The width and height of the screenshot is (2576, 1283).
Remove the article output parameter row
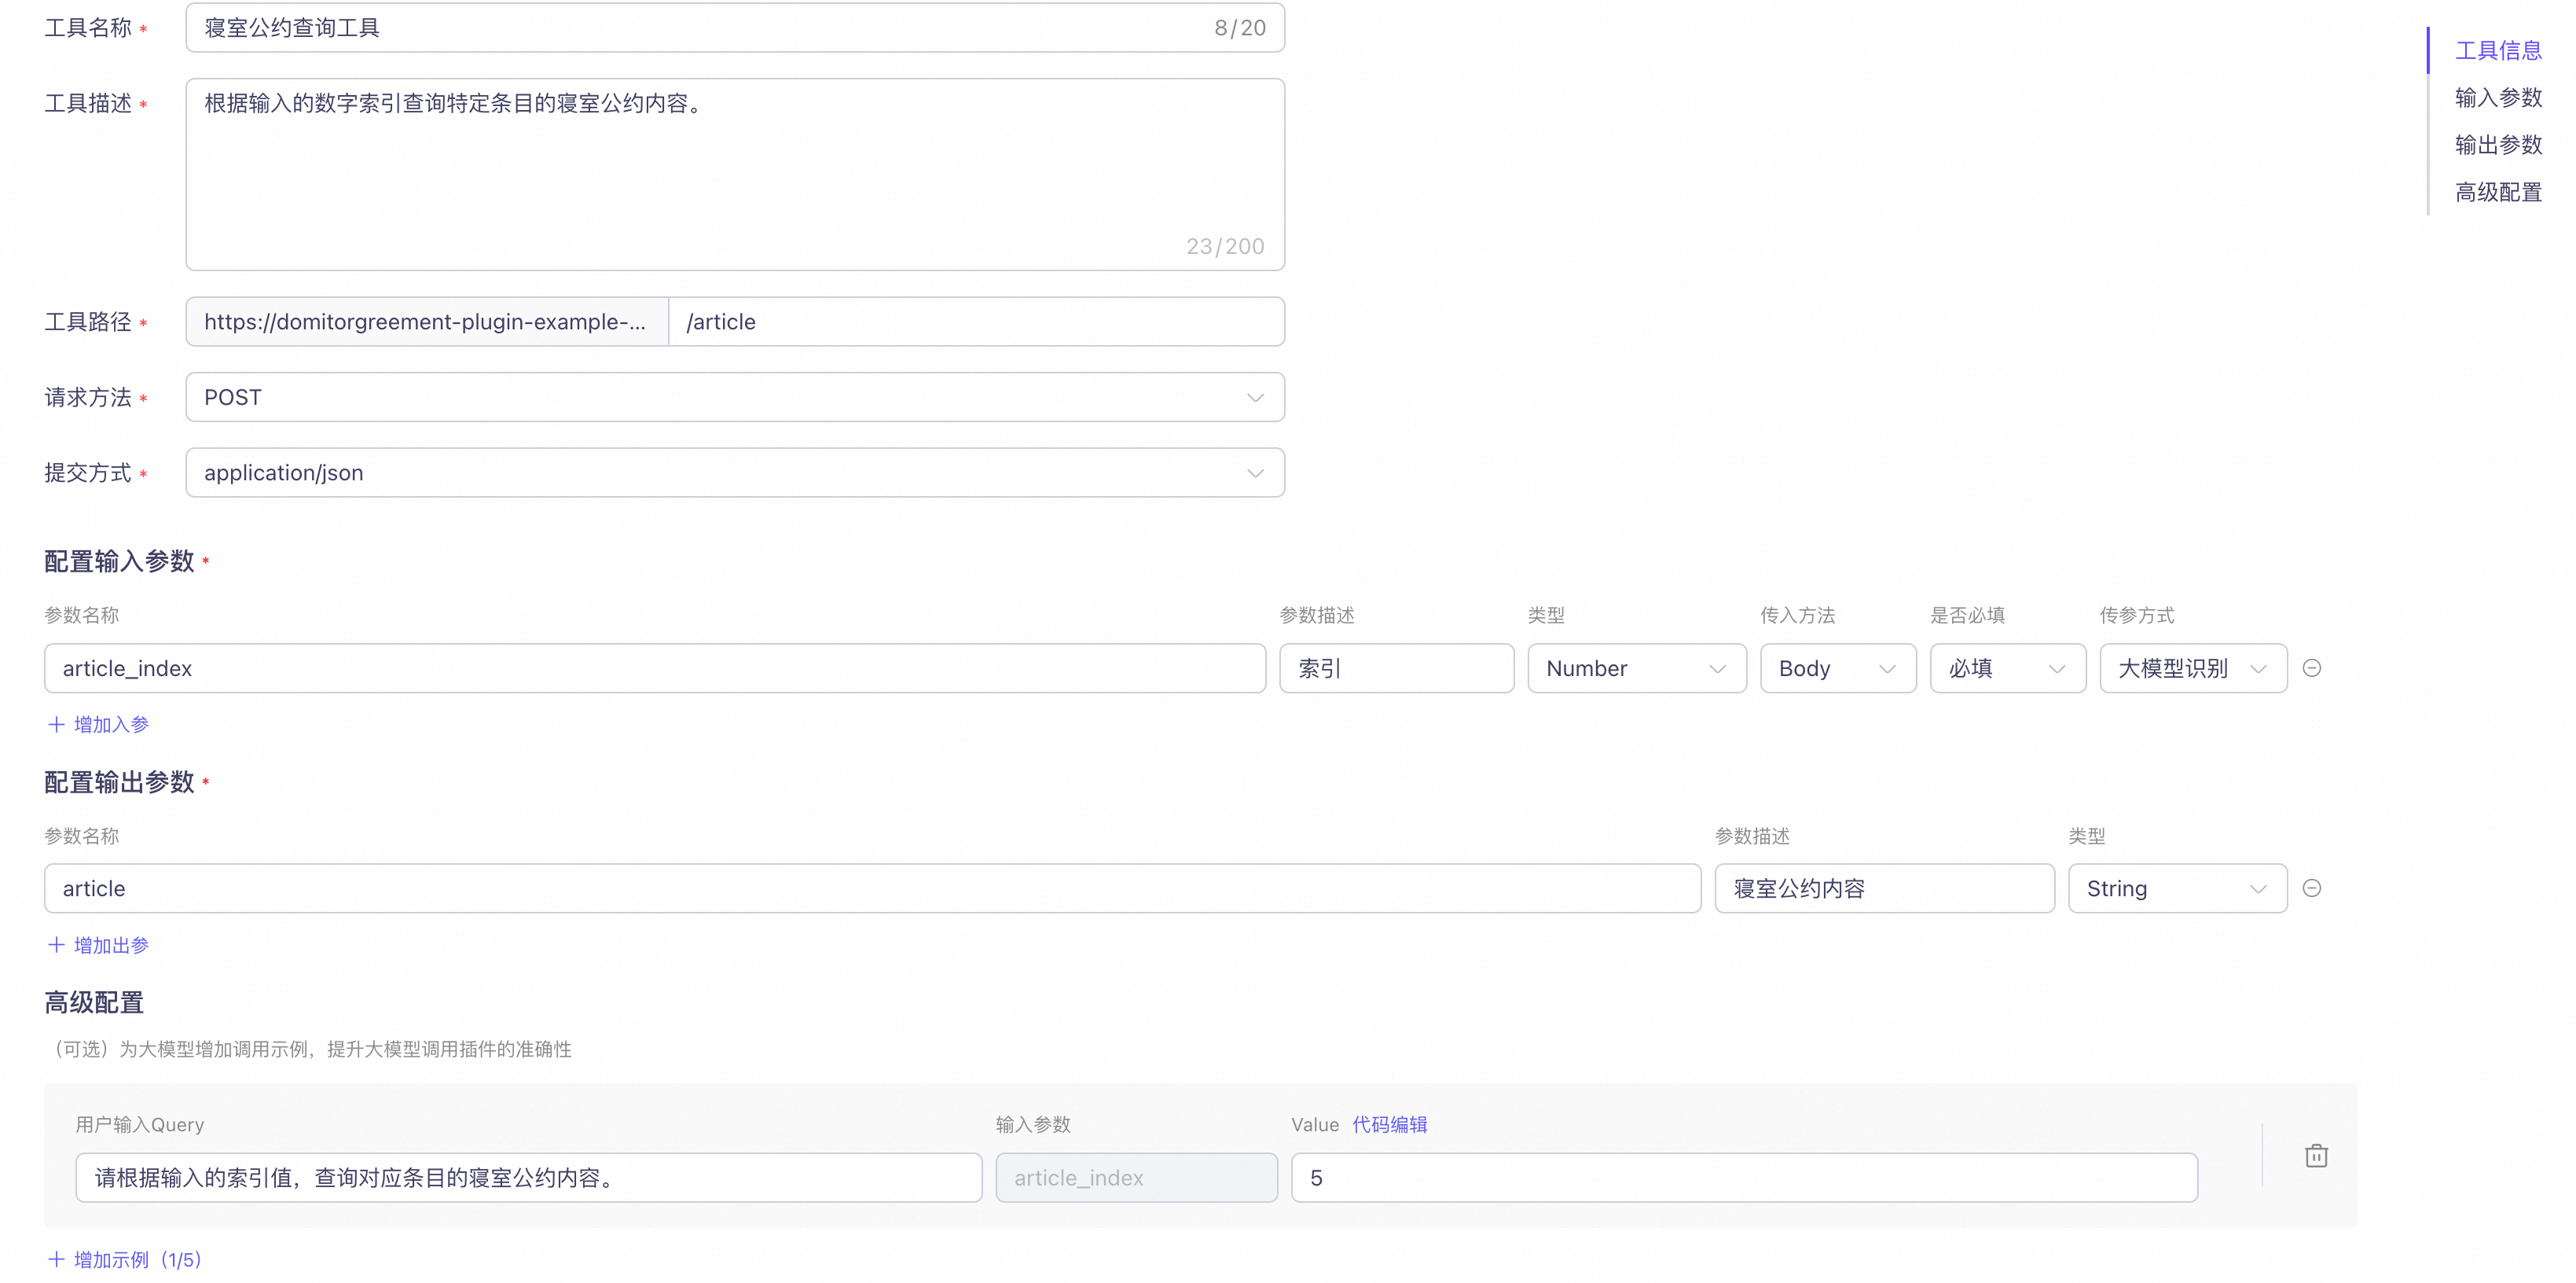(x=2311, y=888)
